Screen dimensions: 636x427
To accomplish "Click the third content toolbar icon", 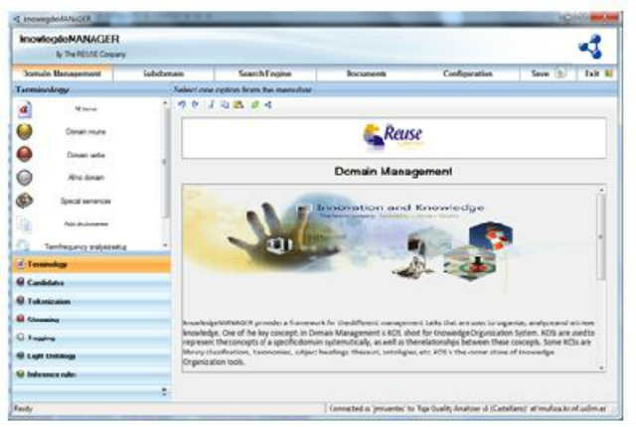I will 211,104.
